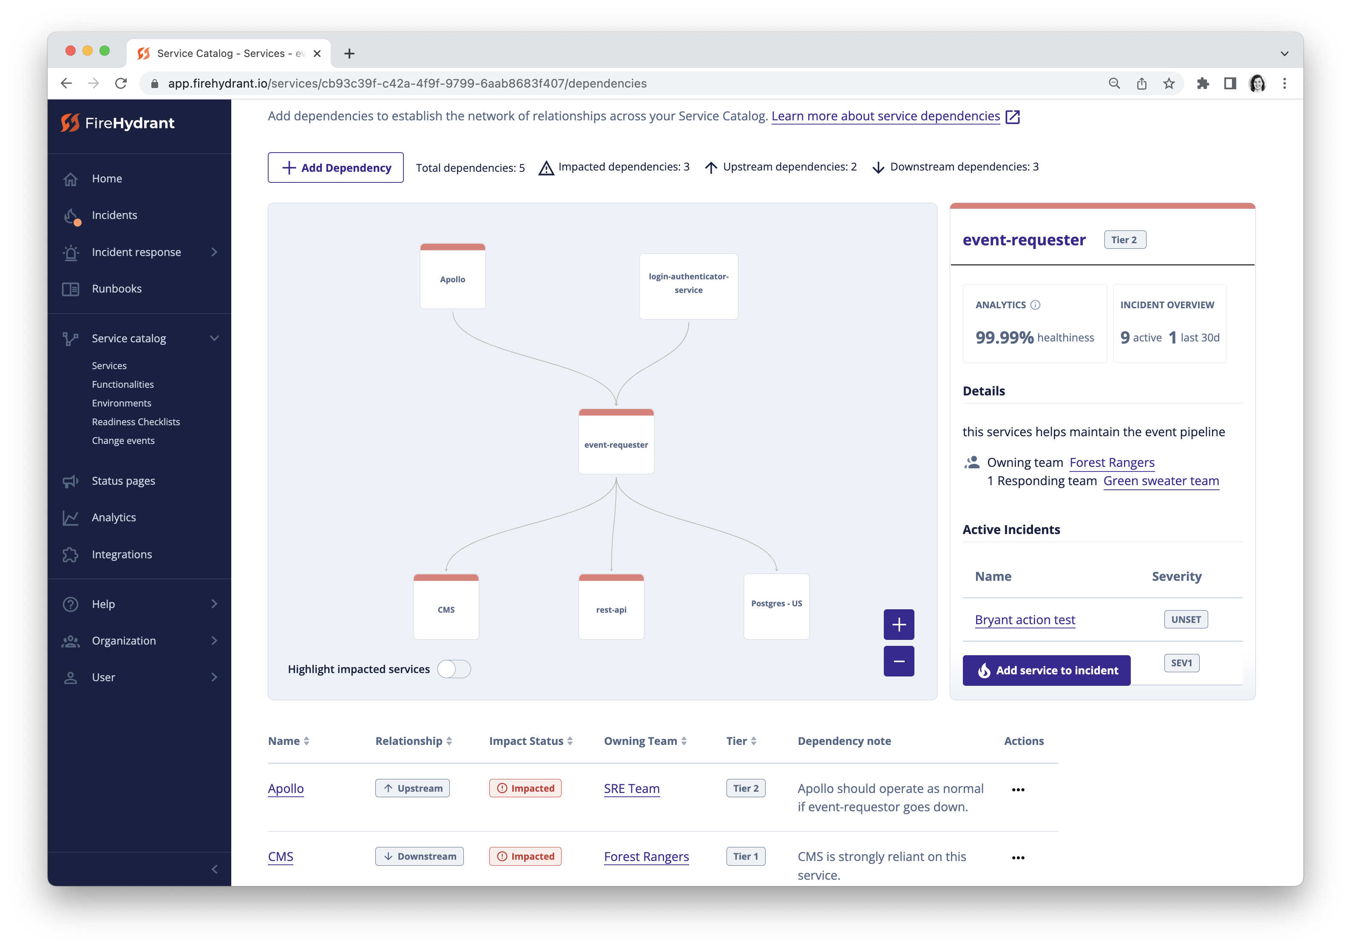Expand the Incident response submenu
Viewport: 1351px width, 949px height.
[214, 253]
